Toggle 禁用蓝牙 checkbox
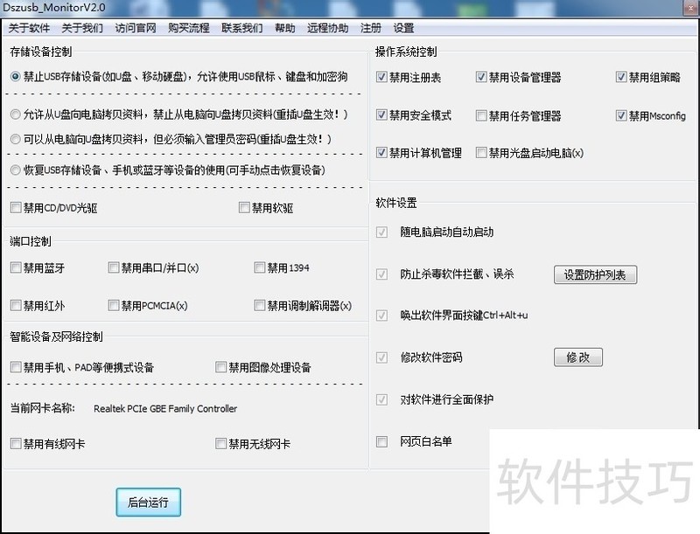The height and width of the screenshot is (534, 700). pos(16,268)
